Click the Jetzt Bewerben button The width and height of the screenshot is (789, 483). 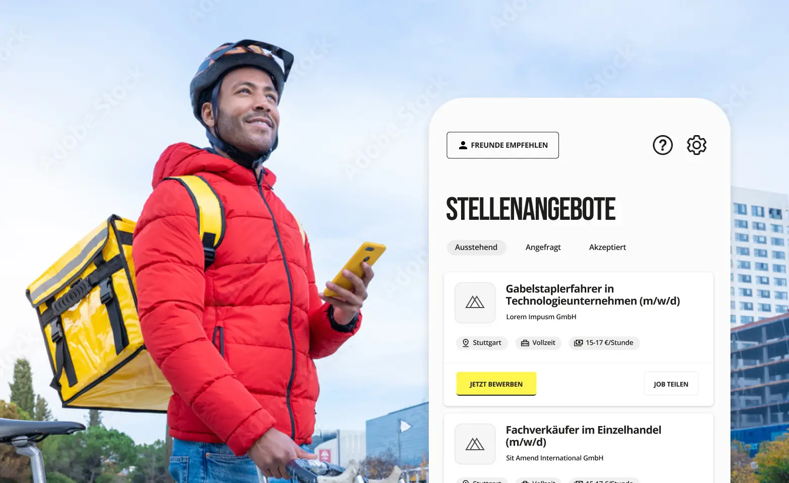pyautogui.click(x=496, y=384)
